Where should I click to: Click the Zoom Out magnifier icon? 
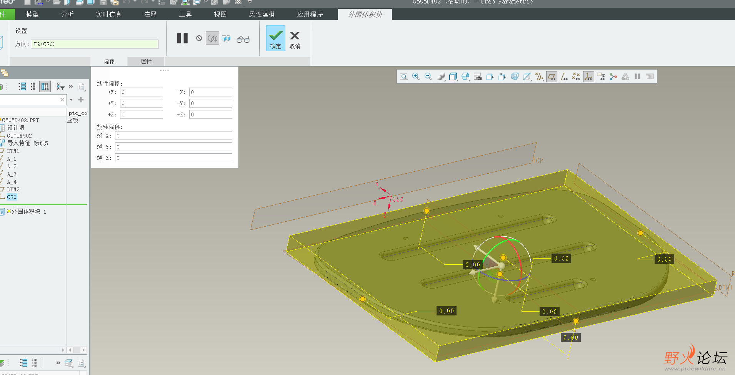428,77
